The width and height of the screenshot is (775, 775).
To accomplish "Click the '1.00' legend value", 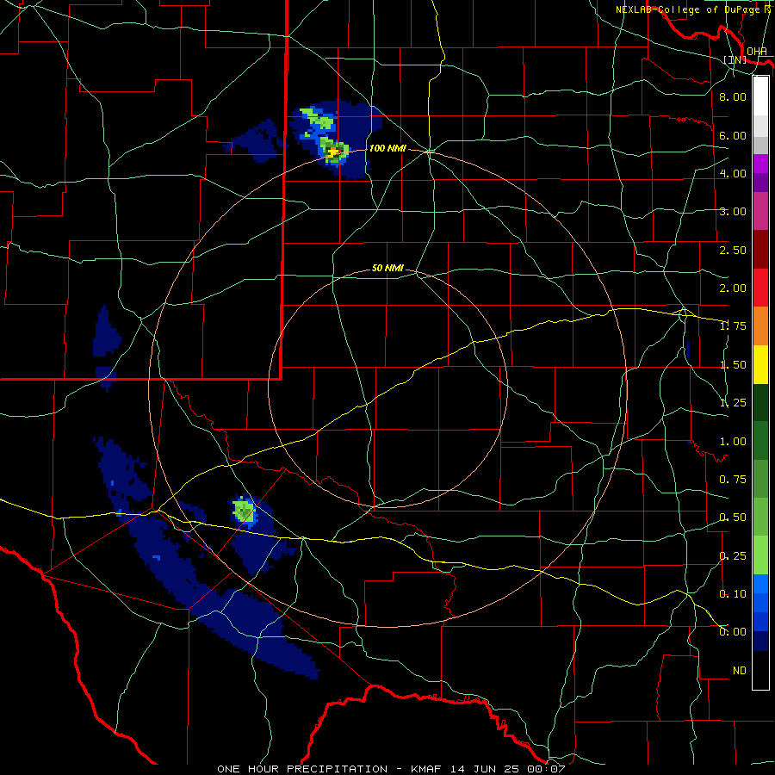I will click(x=733, y=442).
